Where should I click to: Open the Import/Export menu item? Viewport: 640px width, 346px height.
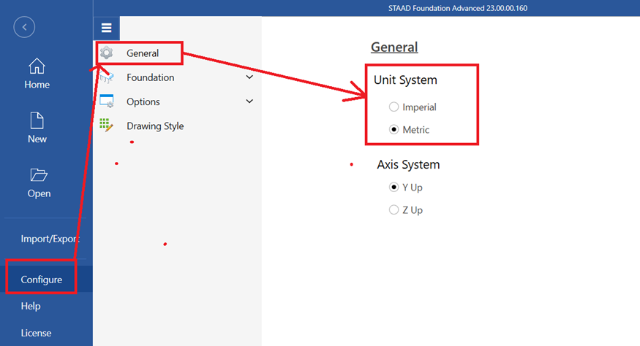(x=50, y=239)
